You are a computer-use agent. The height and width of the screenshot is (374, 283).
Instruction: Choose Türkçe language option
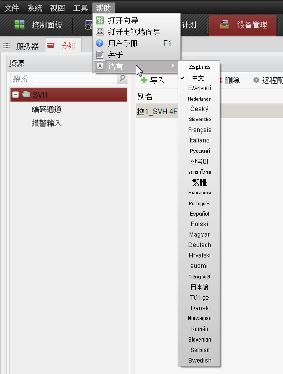(x=199, y=297)
